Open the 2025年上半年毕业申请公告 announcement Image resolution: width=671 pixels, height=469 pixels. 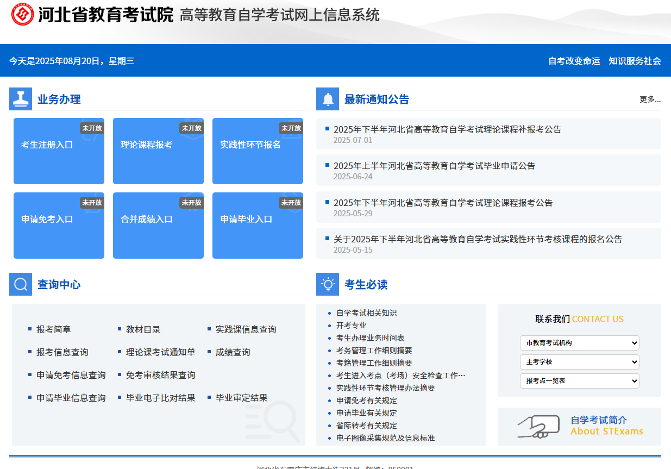pos(435,166)
